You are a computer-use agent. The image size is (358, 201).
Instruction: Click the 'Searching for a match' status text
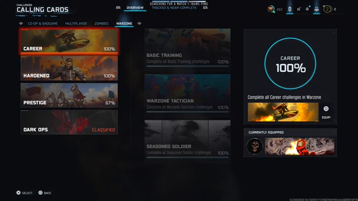179,4
